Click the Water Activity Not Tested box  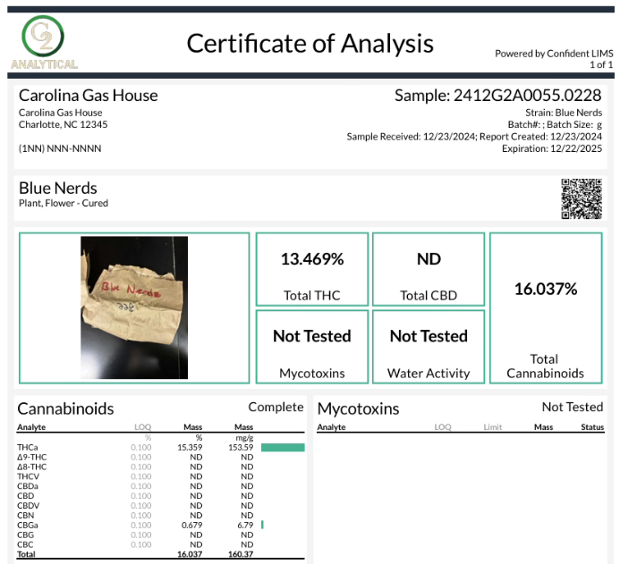click(429, 347)
